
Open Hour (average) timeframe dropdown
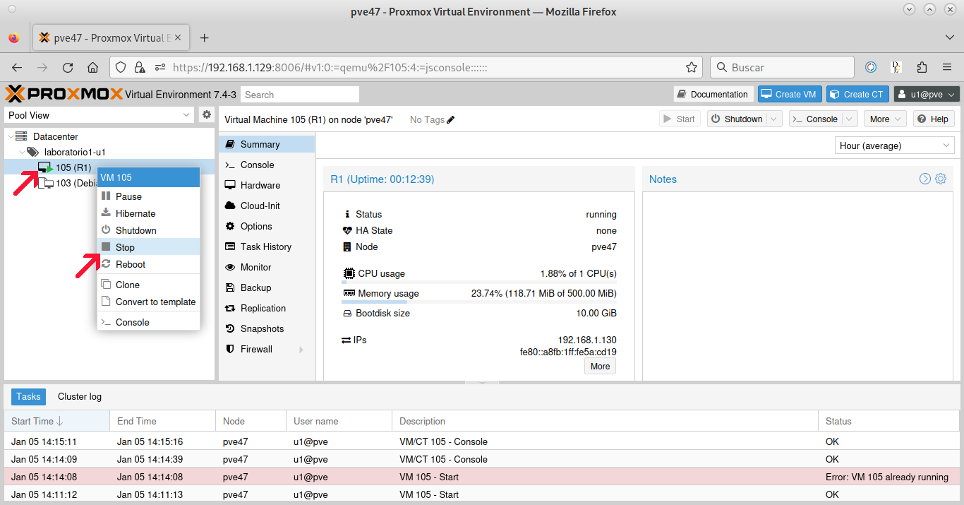(x=895, y=145)
